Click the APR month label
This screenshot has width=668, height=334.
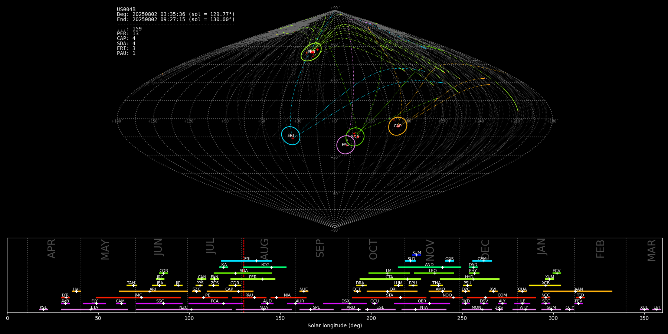coord(52,249)
